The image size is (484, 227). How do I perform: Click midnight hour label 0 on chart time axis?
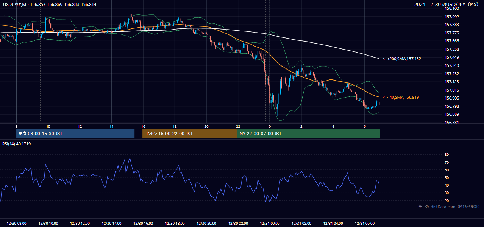(270, 126)
